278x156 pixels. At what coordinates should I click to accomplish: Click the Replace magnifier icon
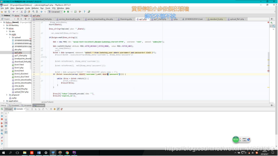[37, 12]
